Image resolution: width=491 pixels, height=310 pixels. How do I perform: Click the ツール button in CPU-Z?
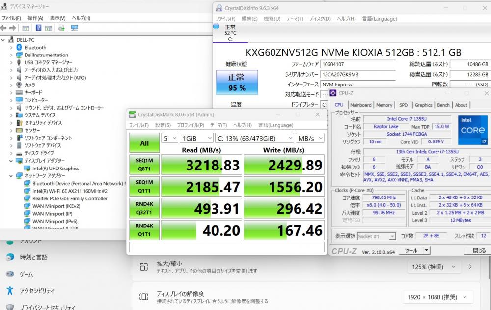[411, 250]
